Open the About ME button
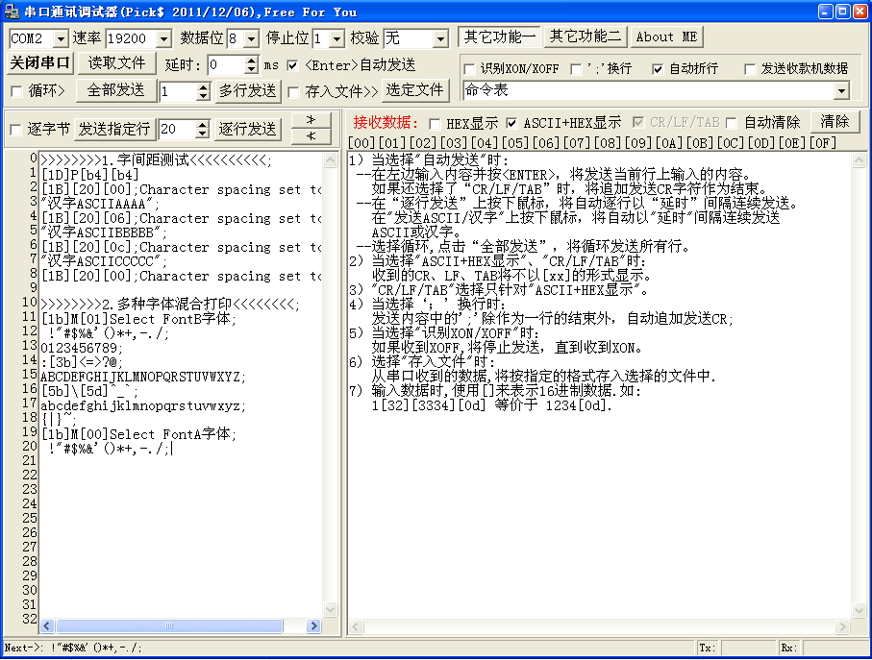The image size is (872, 660). coord(666,37)
